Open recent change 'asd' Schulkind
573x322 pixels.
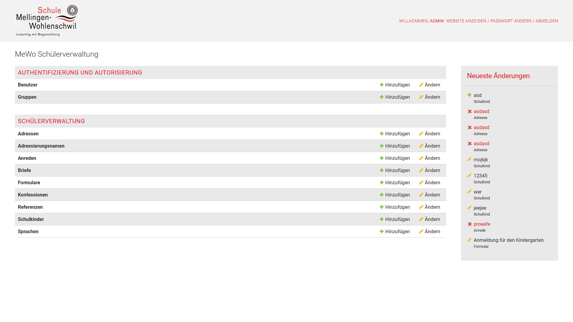478,95
